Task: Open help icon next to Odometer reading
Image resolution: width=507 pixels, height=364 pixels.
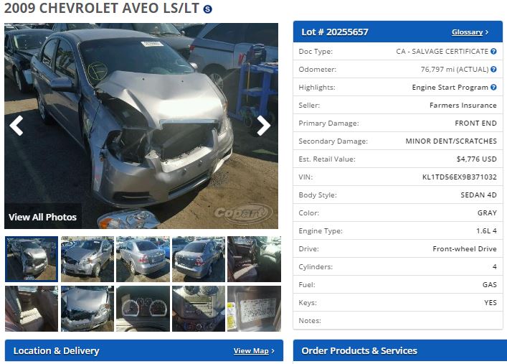Action: click(493, 69)
